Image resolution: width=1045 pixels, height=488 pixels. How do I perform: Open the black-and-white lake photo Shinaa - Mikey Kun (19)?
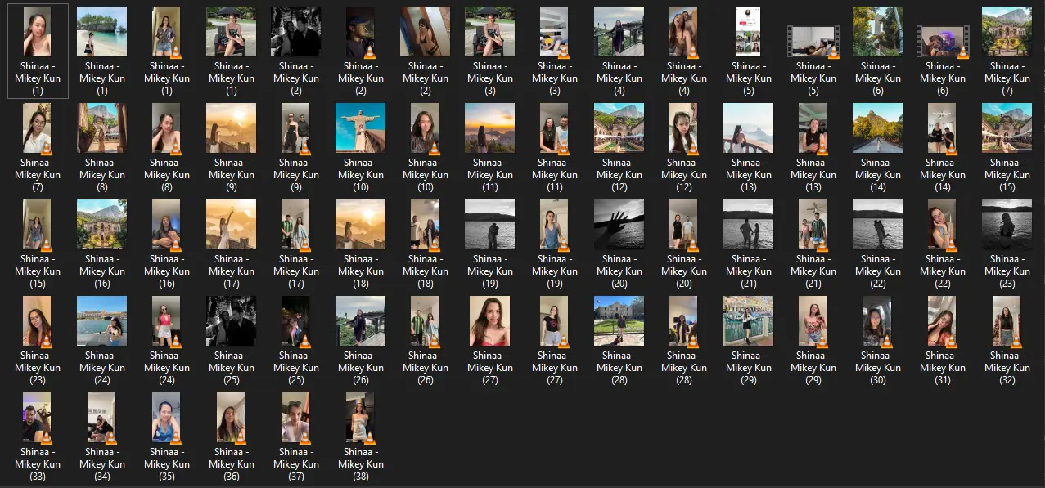(490, 225)
